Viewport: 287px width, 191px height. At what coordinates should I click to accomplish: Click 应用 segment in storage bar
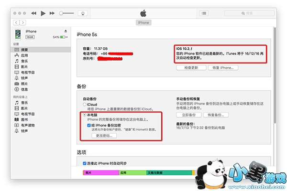tap(132, 172)
